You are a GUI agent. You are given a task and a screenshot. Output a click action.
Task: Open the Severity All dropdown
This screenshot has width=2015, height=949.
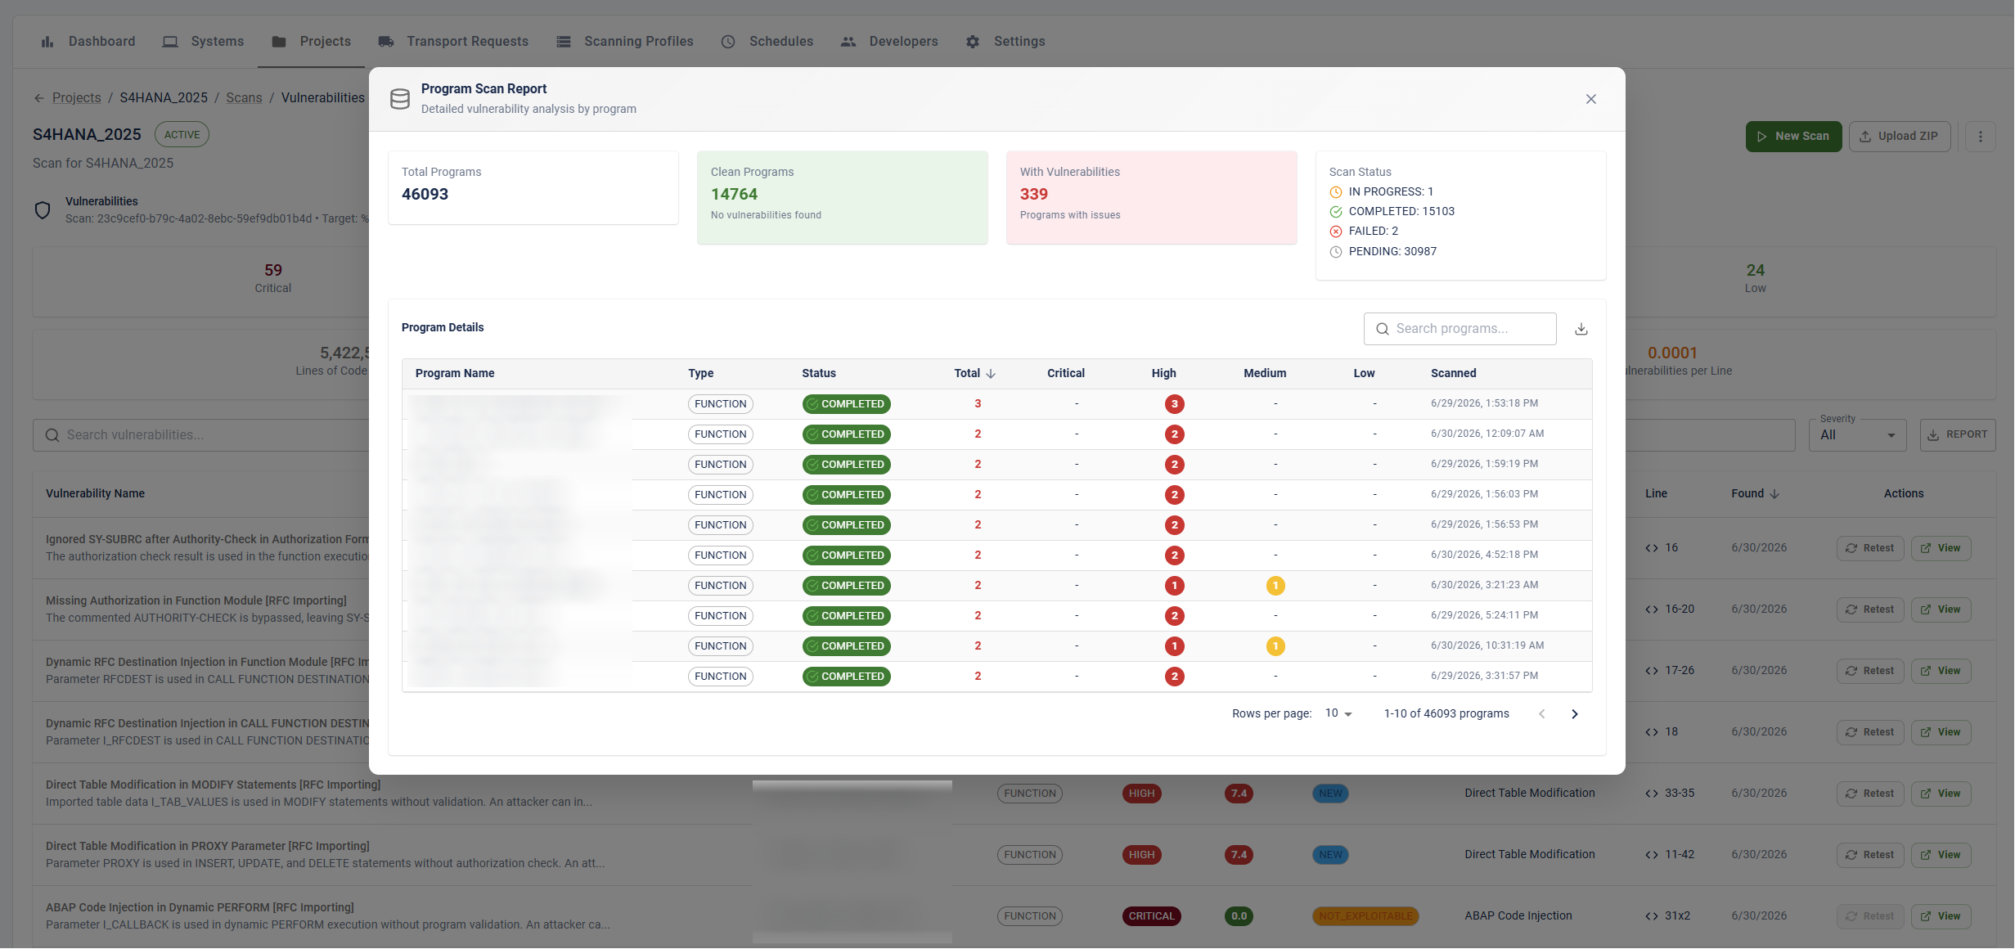[1857, 435]
